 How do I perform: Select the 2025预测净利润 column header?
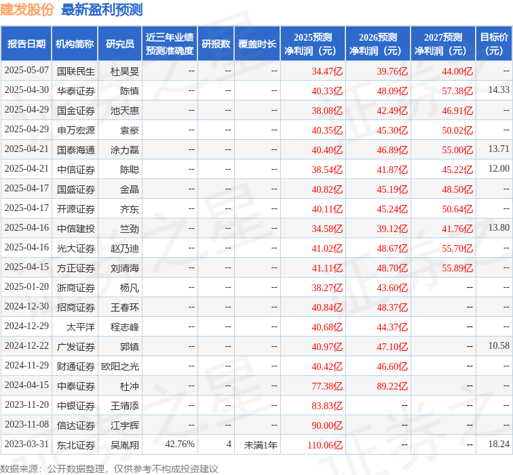click(x=313, y=44)
